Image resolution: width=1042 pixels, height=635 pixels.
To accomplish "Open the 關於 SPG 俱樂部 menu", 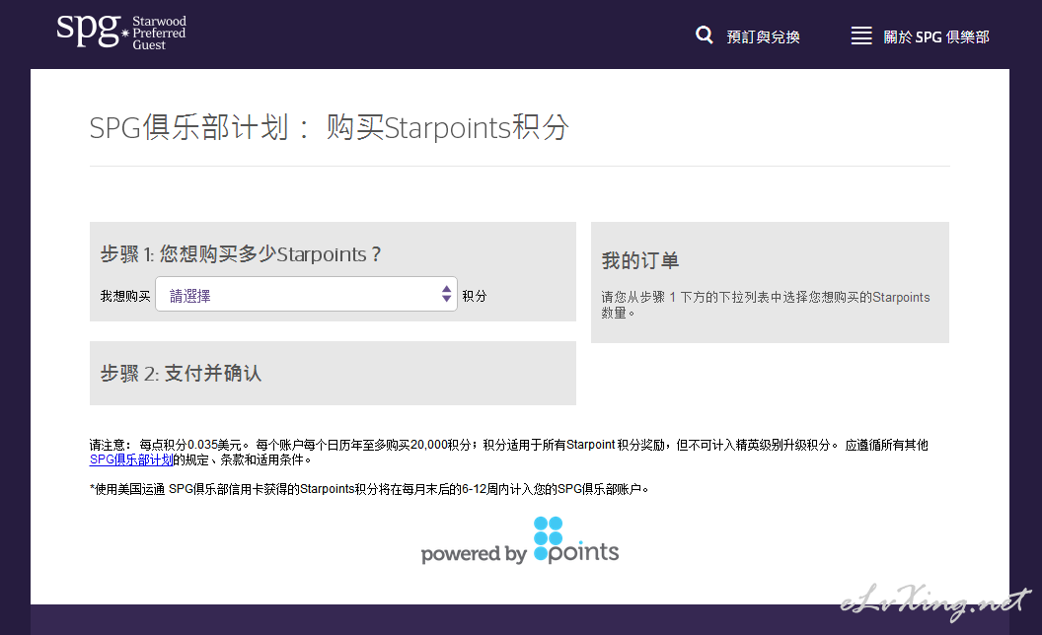I will pos(936,37).
